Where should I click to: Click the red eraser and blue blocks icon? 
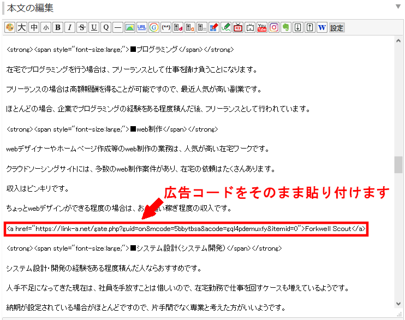pyautogui.click(x=214, y=27)
